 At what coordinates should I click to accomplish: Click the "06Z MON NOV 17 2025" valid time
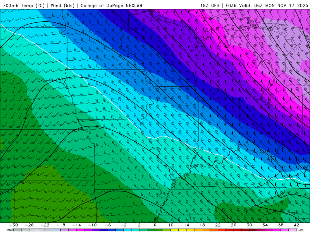pos(281,5)
